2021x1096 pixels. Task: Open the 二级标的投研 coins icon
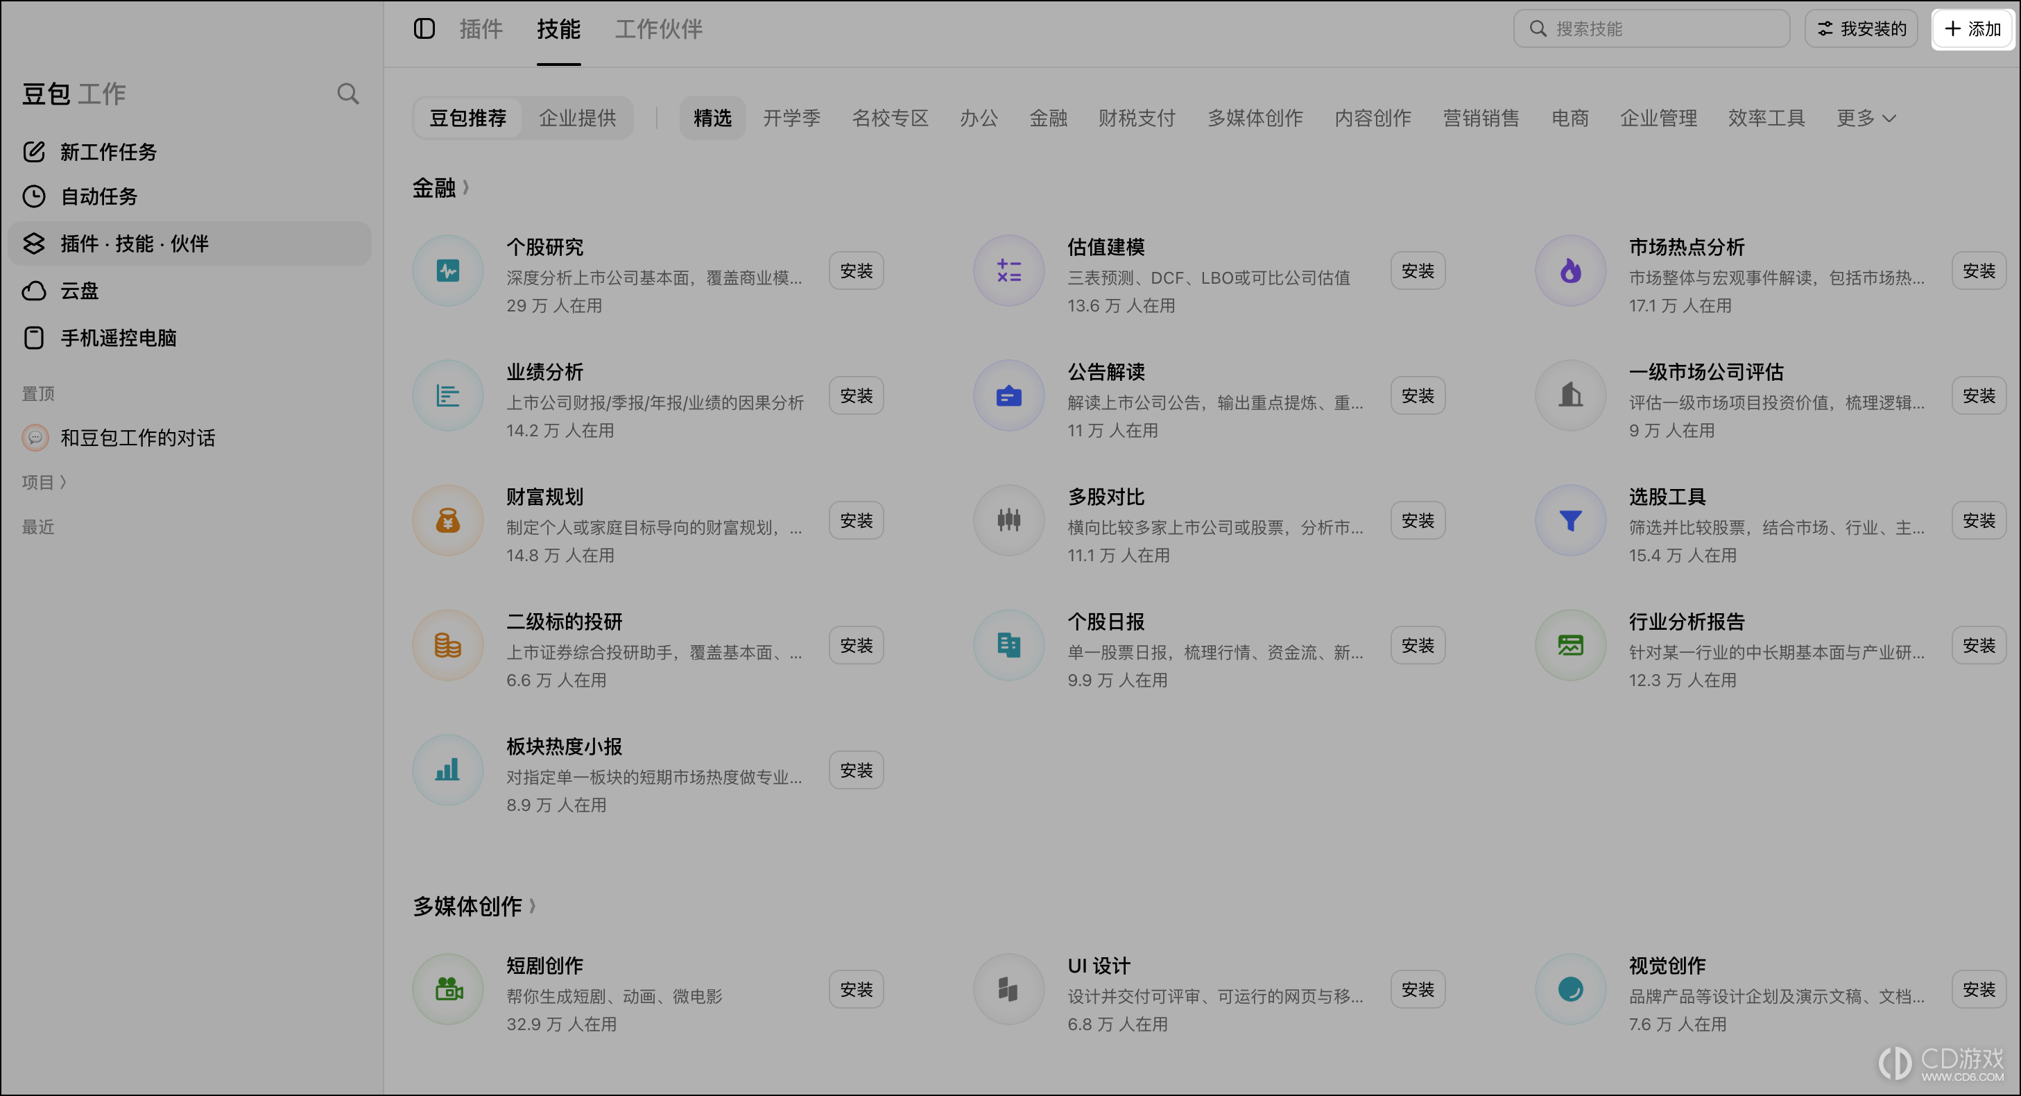pyautogui.click(x=448, y=645)
